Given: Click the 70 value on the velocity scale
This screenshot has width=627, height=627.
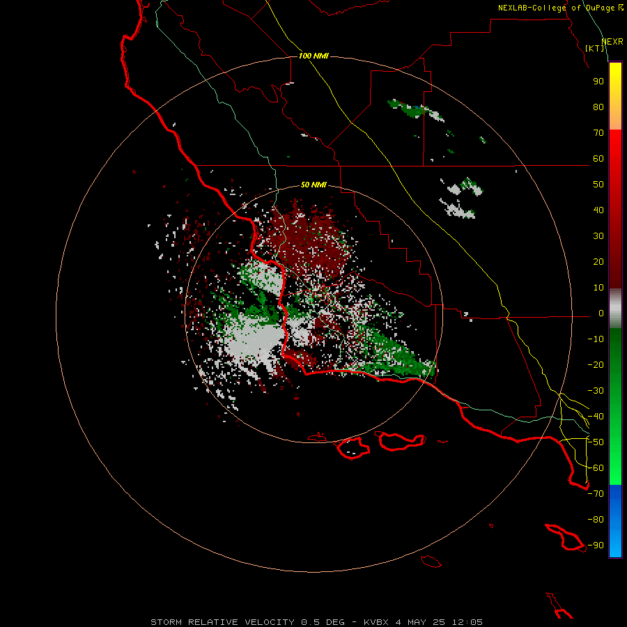Looking at the screenshot, I should pyautogui.click(x=598, y=133).
